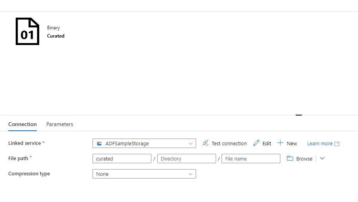
Task: Click the external link icon beside Learn more
Action: pos(337,144)
